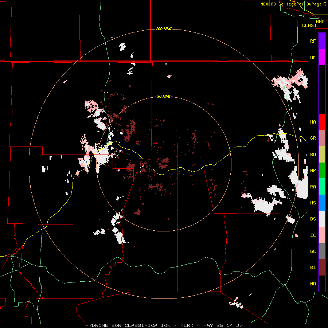Click the "HHC" product label
328x328 pixels.
point(320,22)
